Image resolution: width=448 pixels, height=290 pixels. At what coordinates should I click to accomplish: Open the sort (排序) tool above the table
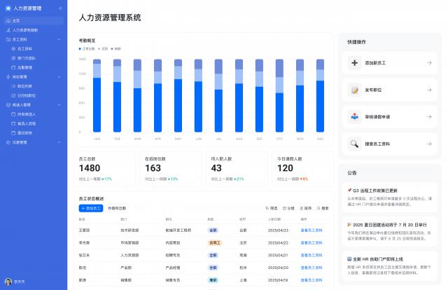(306, 208)
